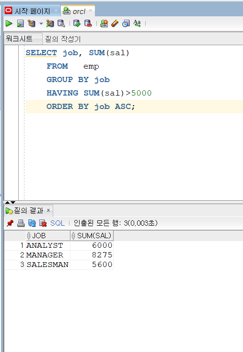Click the Autotrace icon
Image resolution: width=243 pixels, height=352 pixels.
[50, 24]
